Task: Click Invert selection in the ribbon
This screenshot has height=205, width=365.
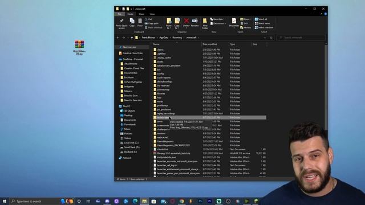Action: [x=263, y=27]
